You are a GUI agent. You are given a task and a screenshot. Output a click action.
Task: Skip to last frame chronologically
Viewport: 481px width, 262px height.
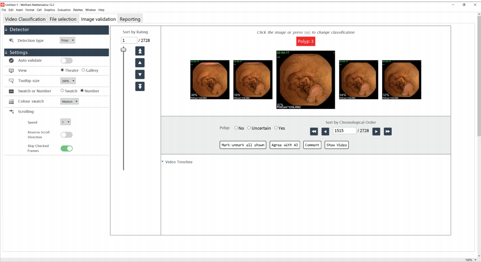point(388,131)
